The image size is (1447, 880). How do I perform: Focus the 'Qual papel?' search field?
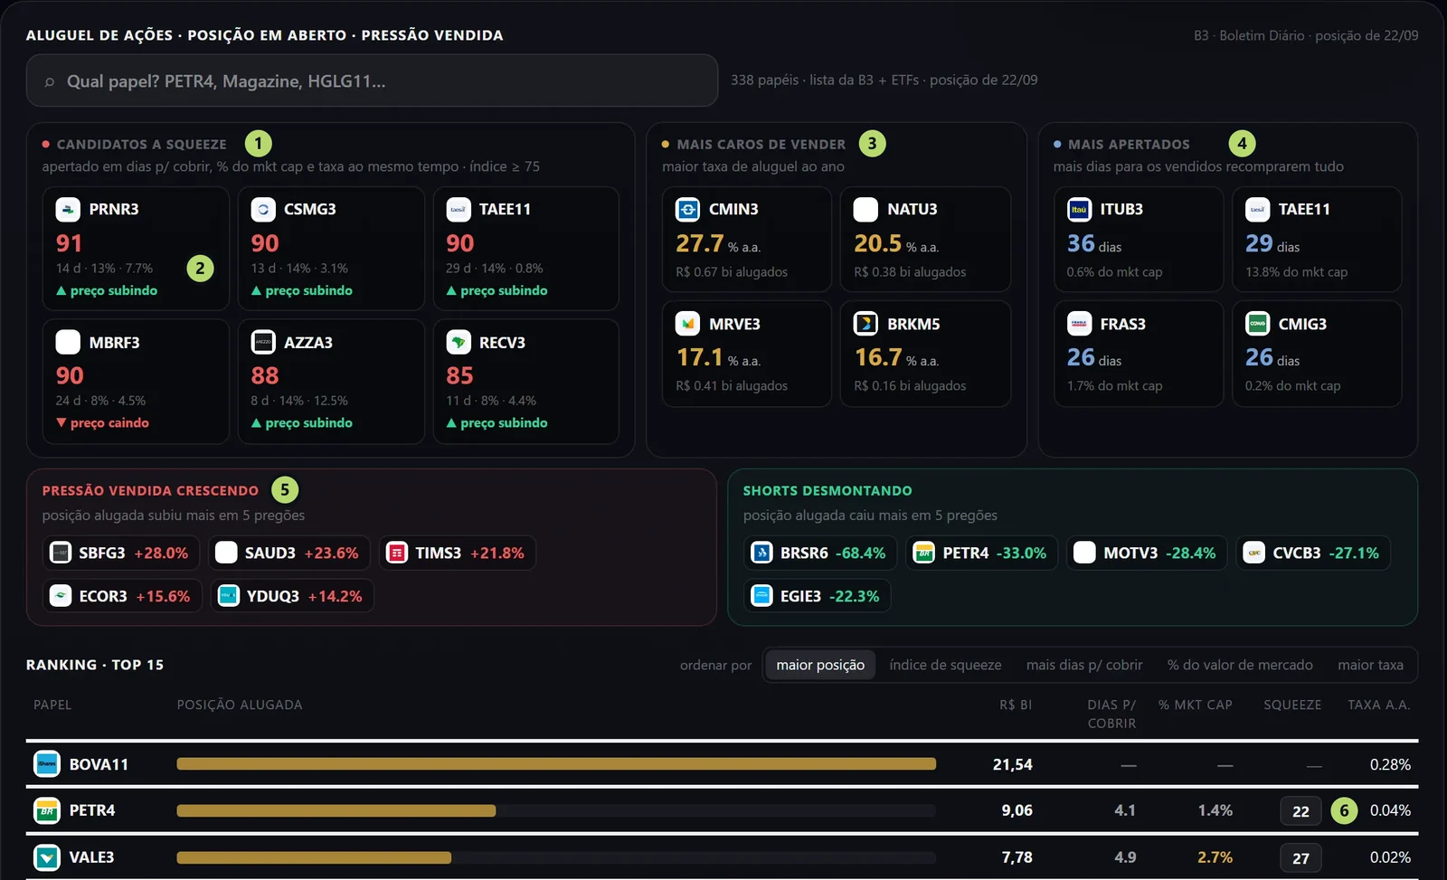point(372,80)
